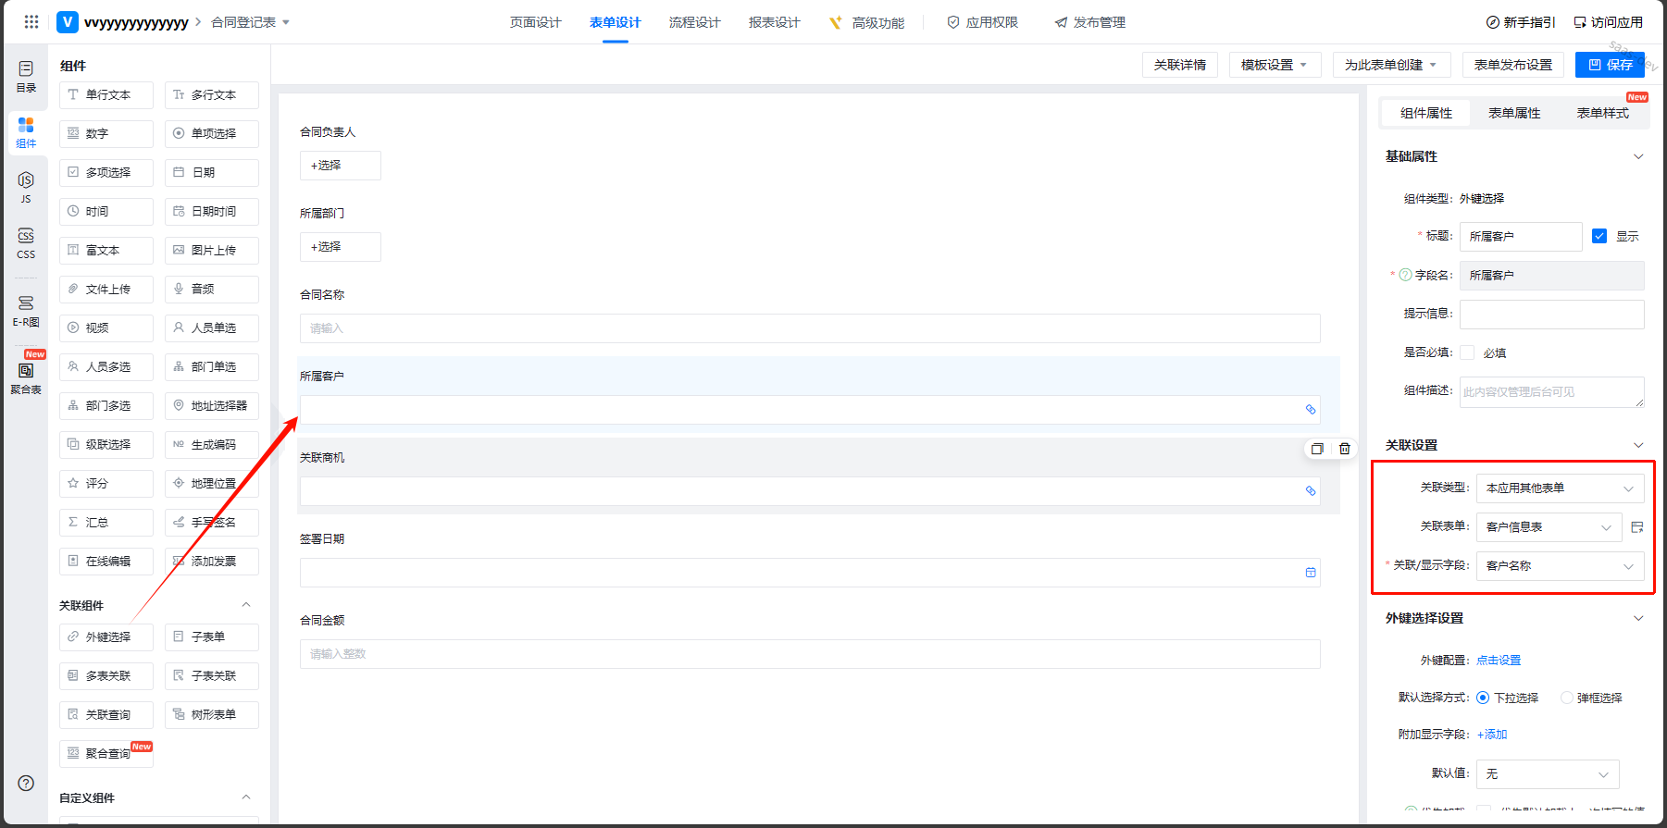
Task: Uncheck the 显示 checkbox beside 标题
Action: (x=1599, y=236)
